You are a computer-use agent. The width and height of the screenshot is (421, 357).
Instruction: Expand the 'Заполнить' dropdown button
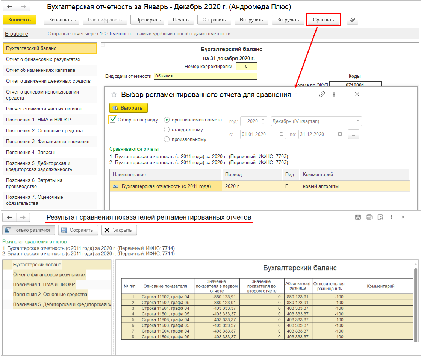coord(61,20)
